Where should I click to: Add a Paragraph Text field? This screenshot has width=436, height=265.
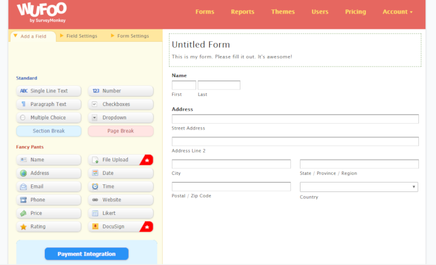point(49,104)
